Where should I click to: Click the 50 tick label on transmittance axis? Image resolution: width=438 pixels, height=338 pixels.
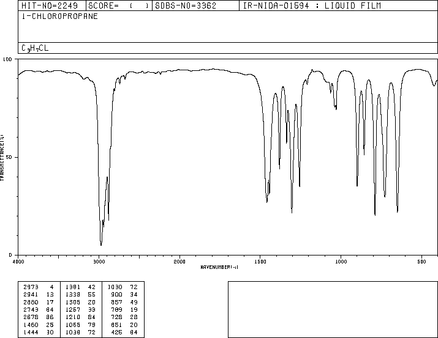tap(9, 157)
